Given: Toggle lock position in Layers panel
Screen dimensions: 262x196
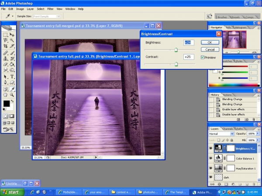Looking at the screenshot, I should (x=227, y=140).
